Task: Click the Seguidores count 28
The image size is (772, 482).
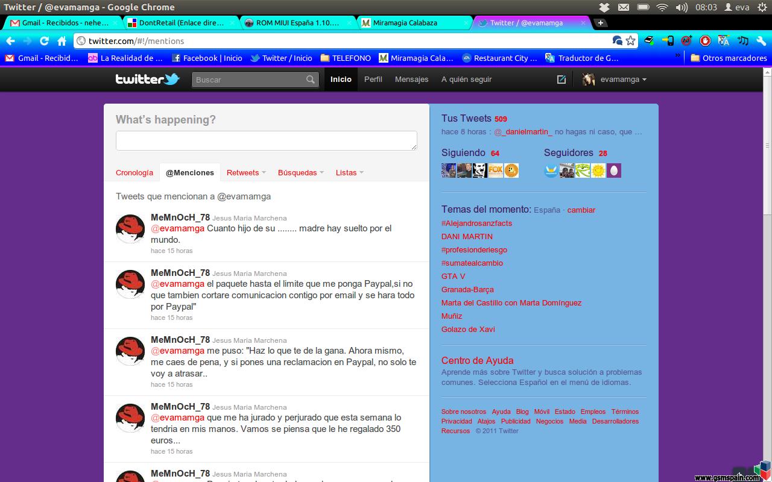Action: click(x=603, y=154)
